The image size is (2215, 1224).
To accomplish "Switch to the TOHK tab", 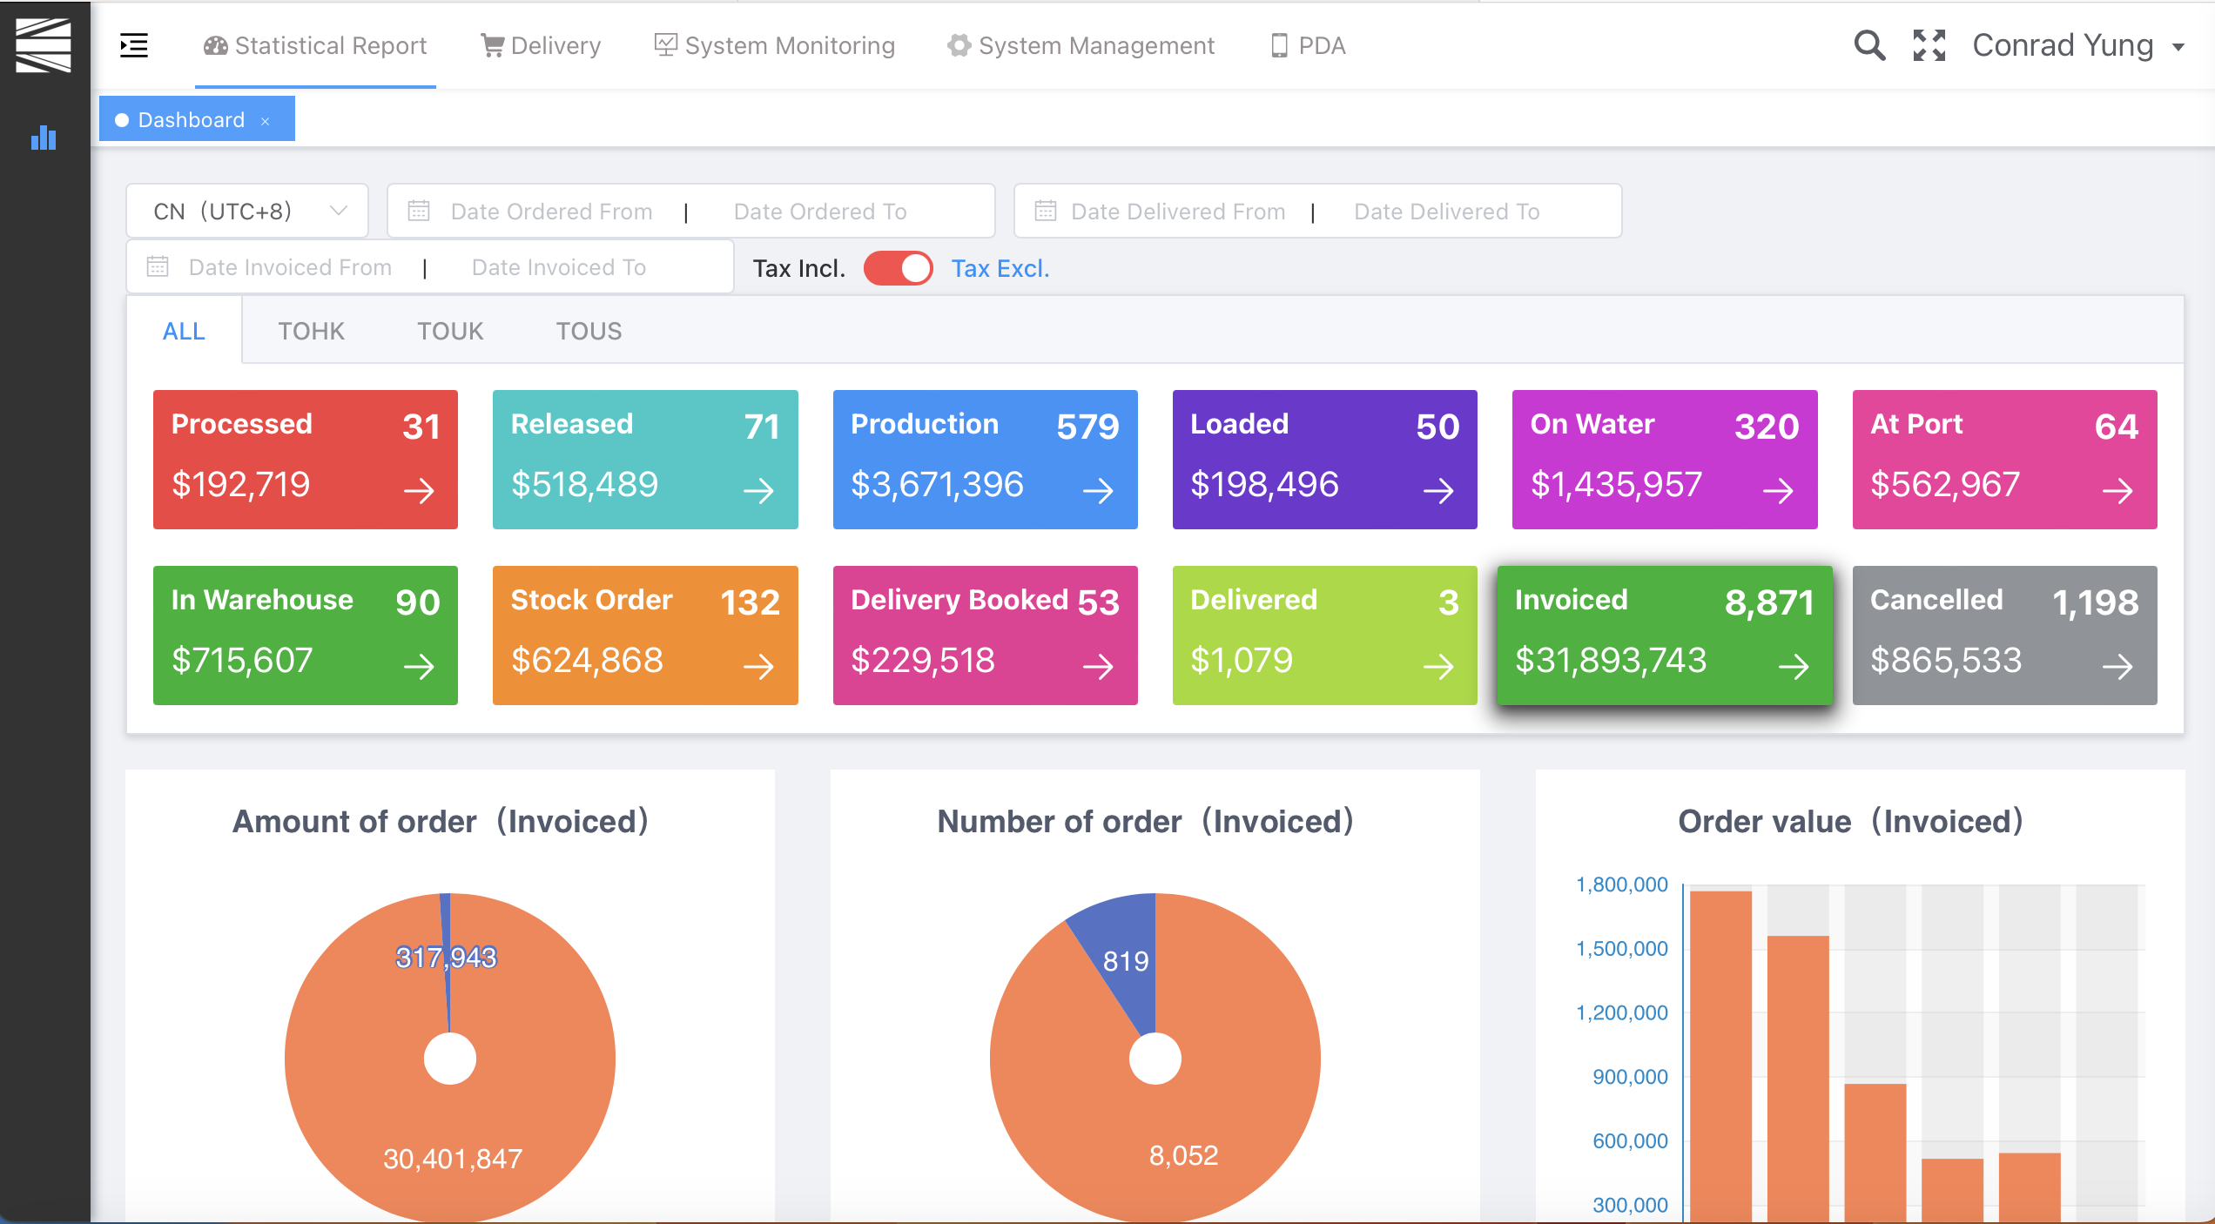I will [311, 331].
